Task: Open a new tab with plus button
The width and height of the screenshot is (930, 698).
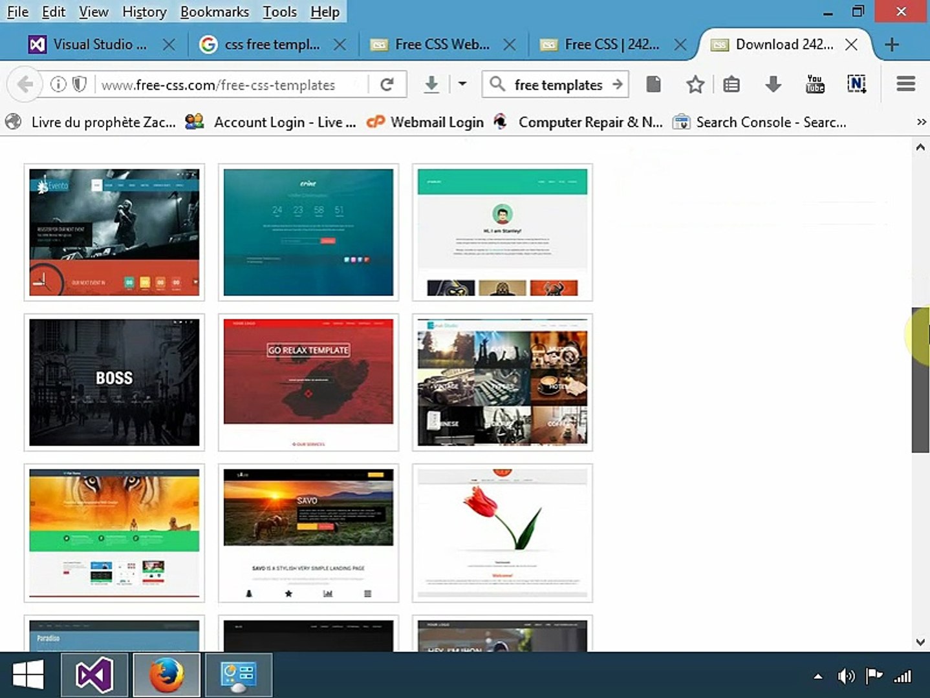Action: [892, 45]
